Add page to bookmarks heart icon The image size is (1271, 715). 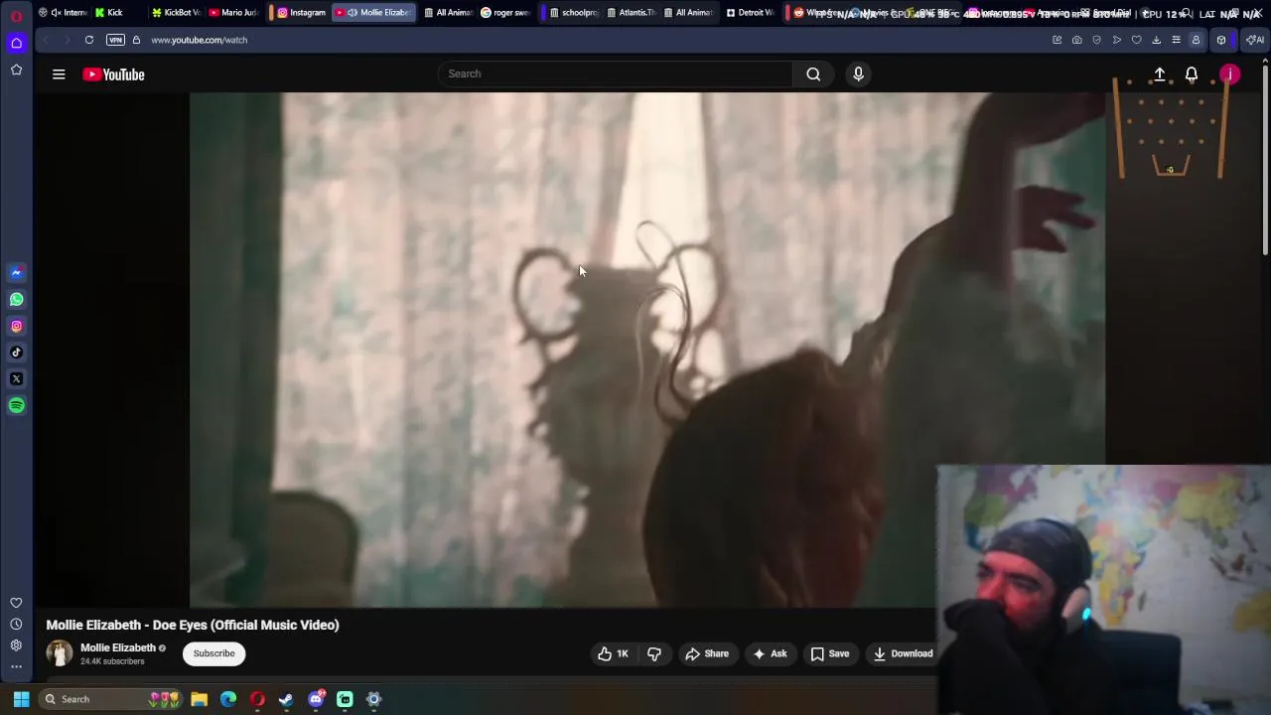pyautogui.click(x=1136, y=40)
